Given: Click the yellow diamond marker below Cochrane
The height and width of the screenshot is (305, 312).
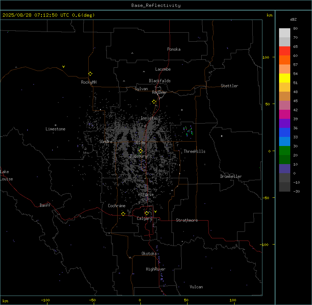Looking at the screenshot, I should click(x=123, y=214).
